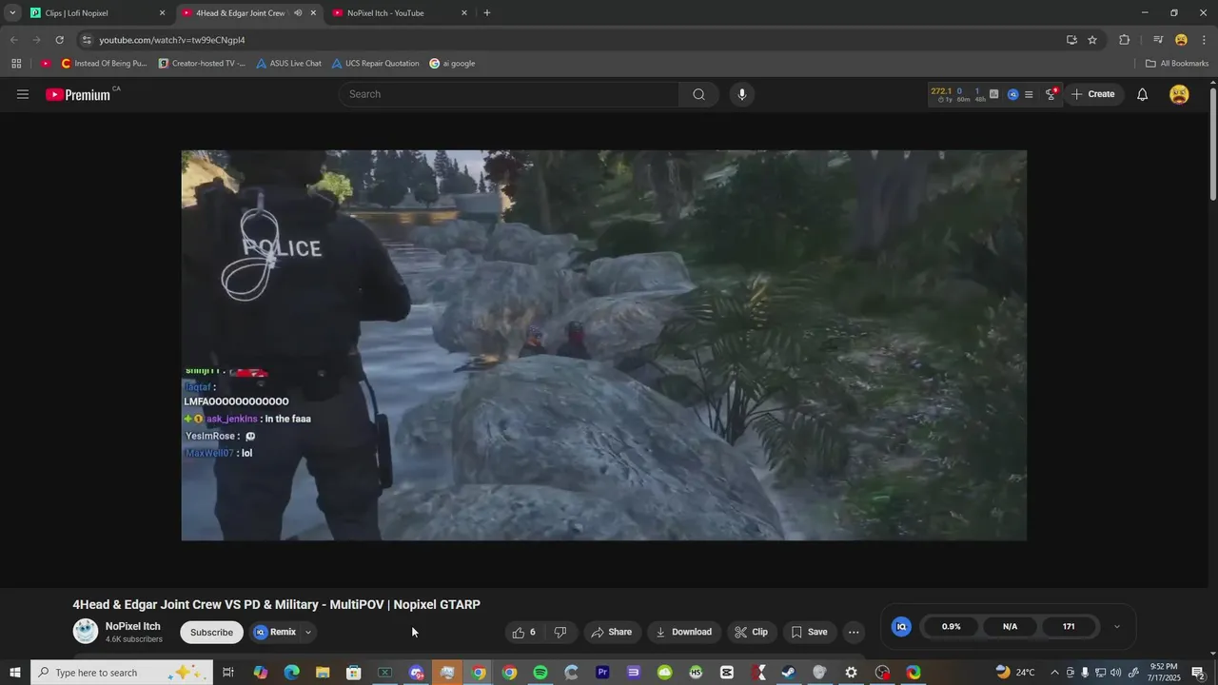Viewport: 1218px width, 685px height.
Task: Close the Clips | Lofi Nopixel tab
Action: click(162, 13)
